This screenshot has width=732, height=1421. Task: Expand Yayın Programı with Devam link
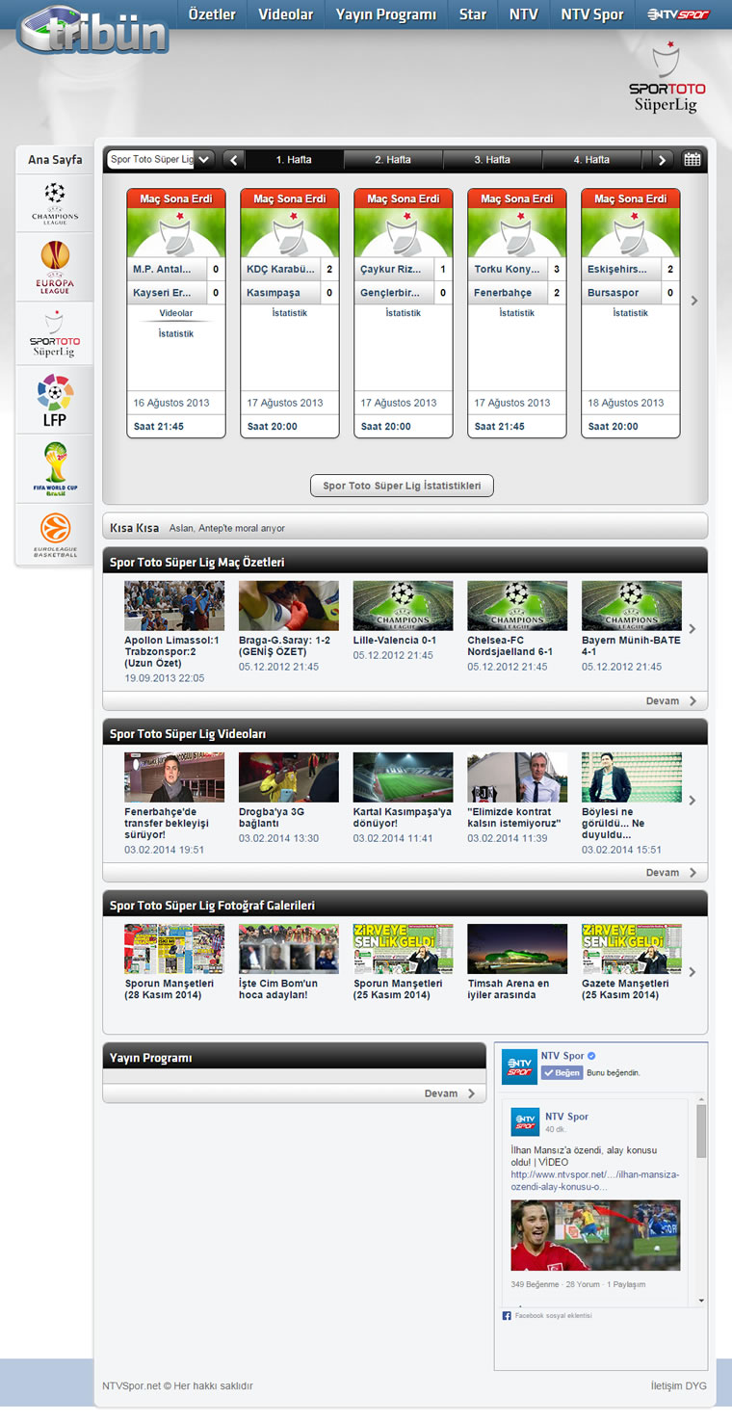coord(451,1093)
